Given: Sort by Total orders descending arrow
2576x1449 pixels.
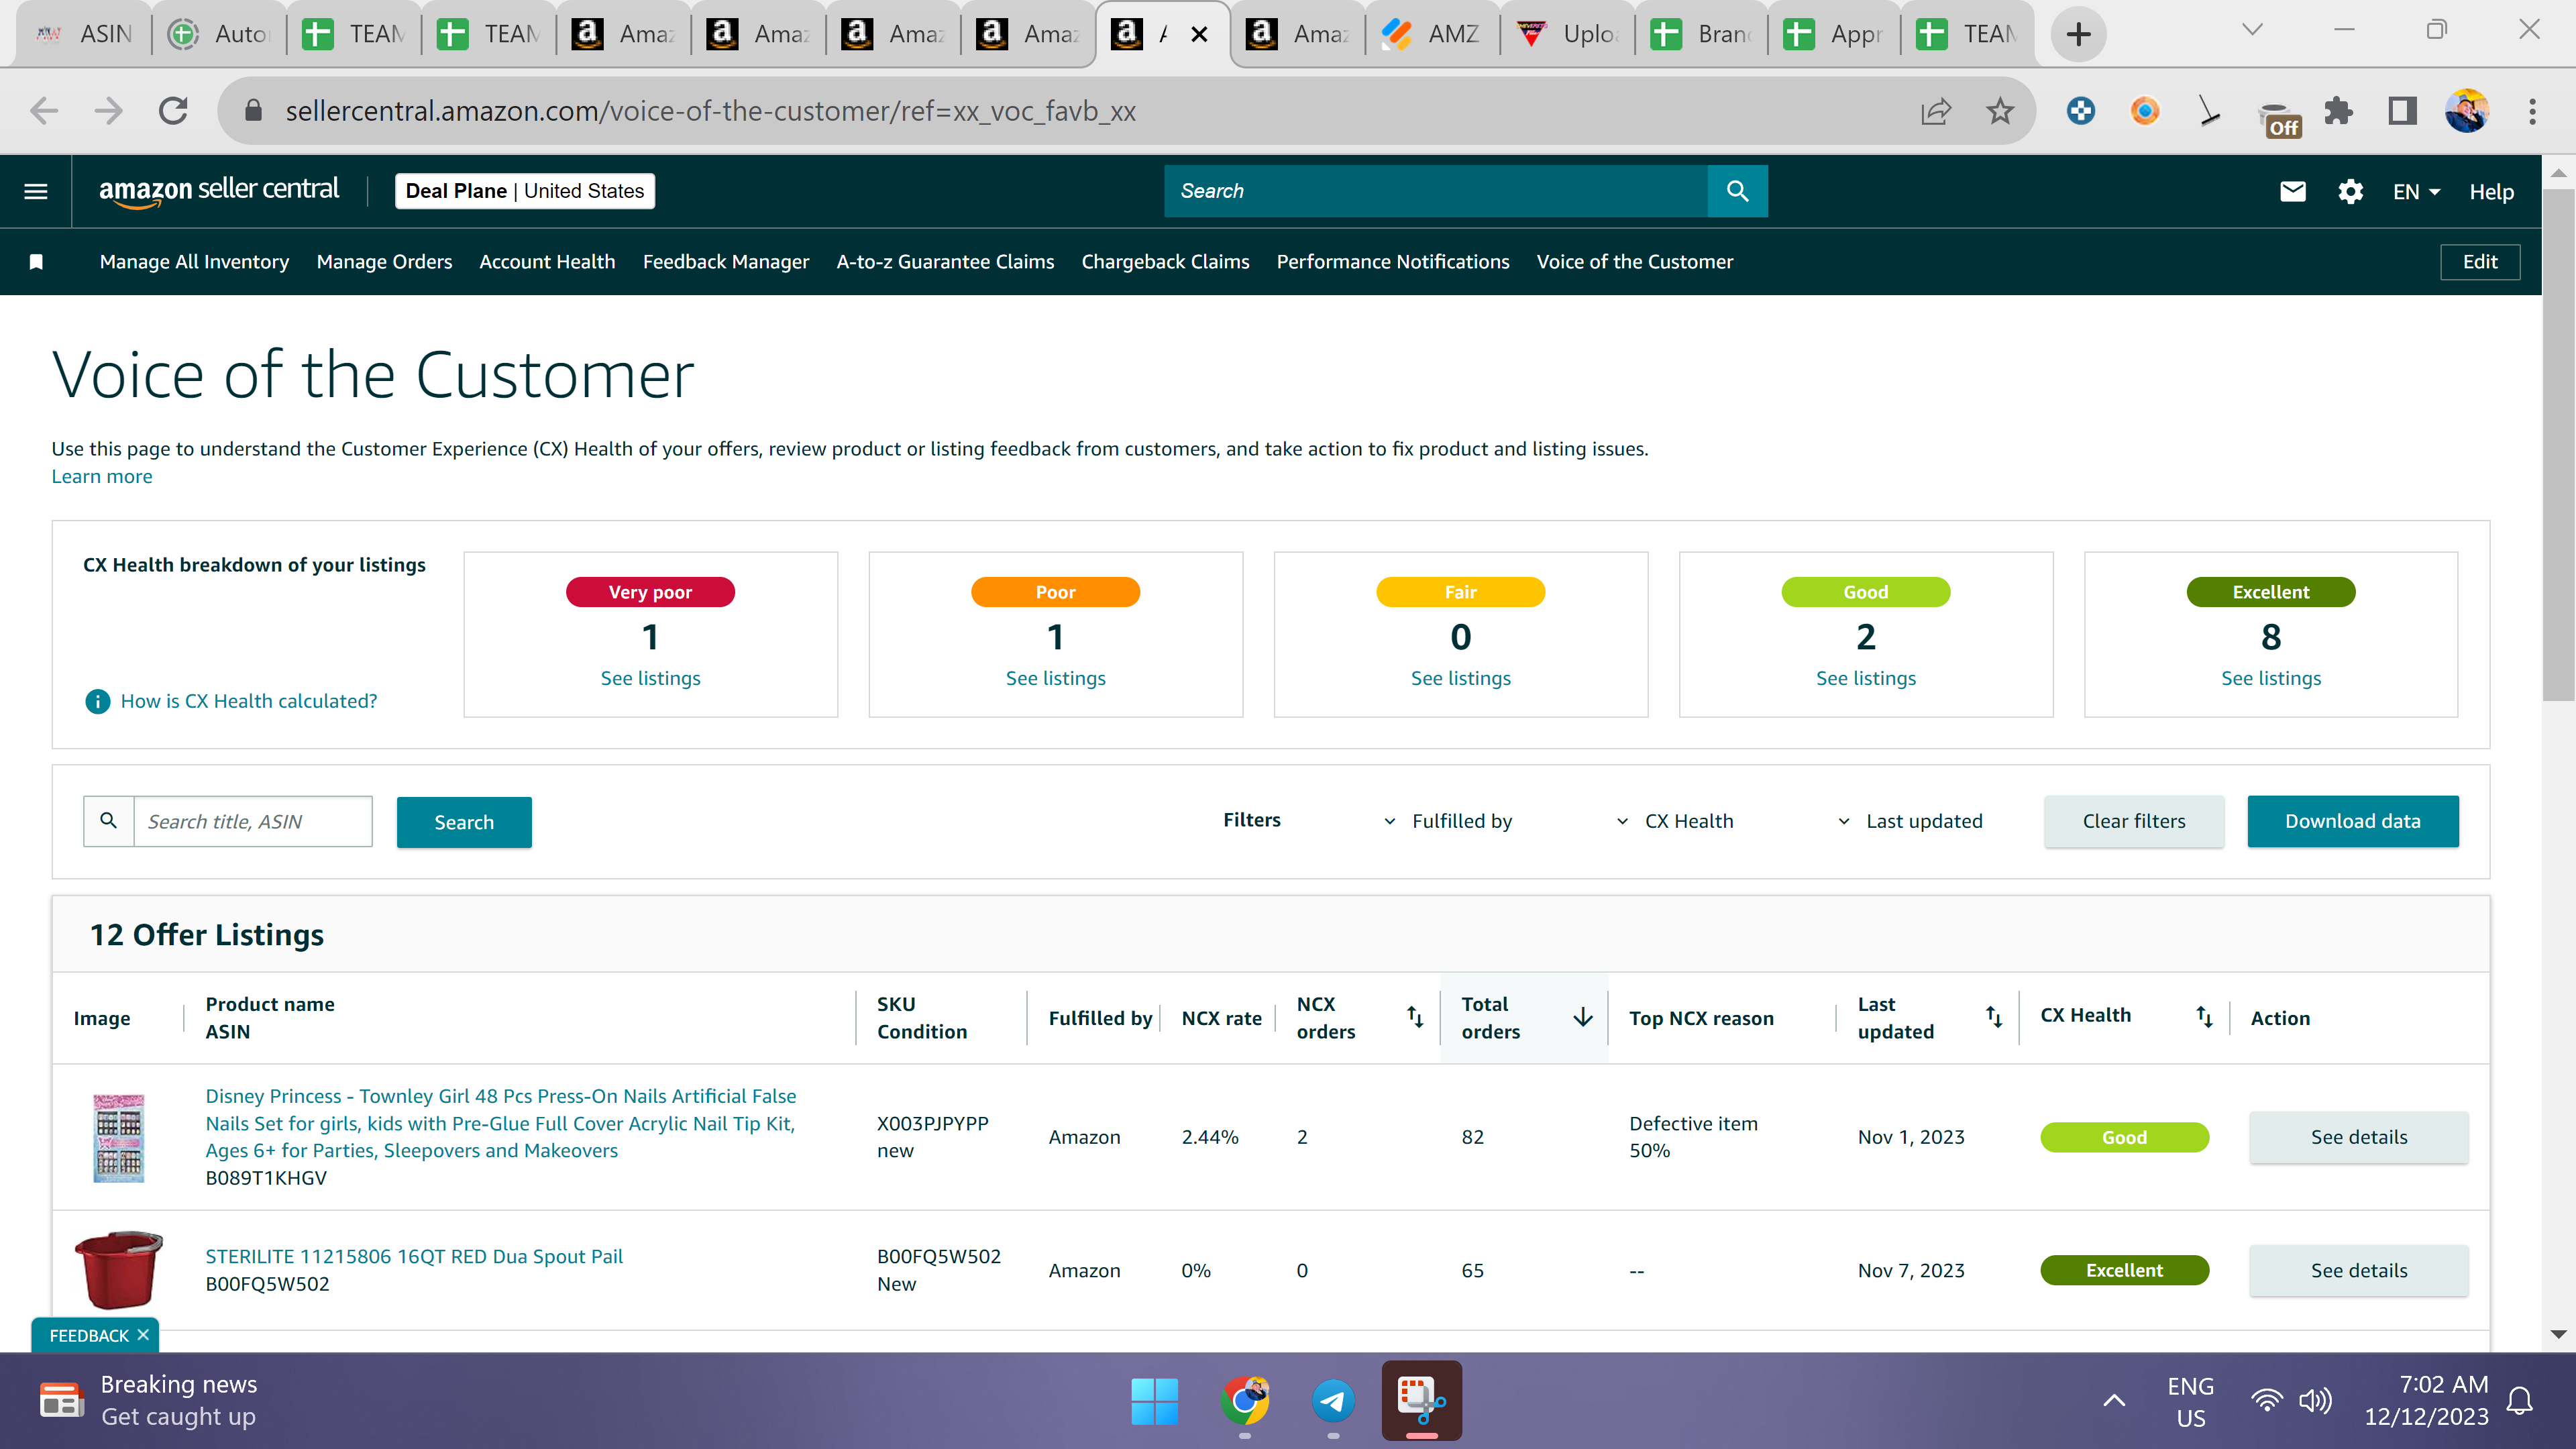Looking at the screenshot, I should [1583, 1017].
